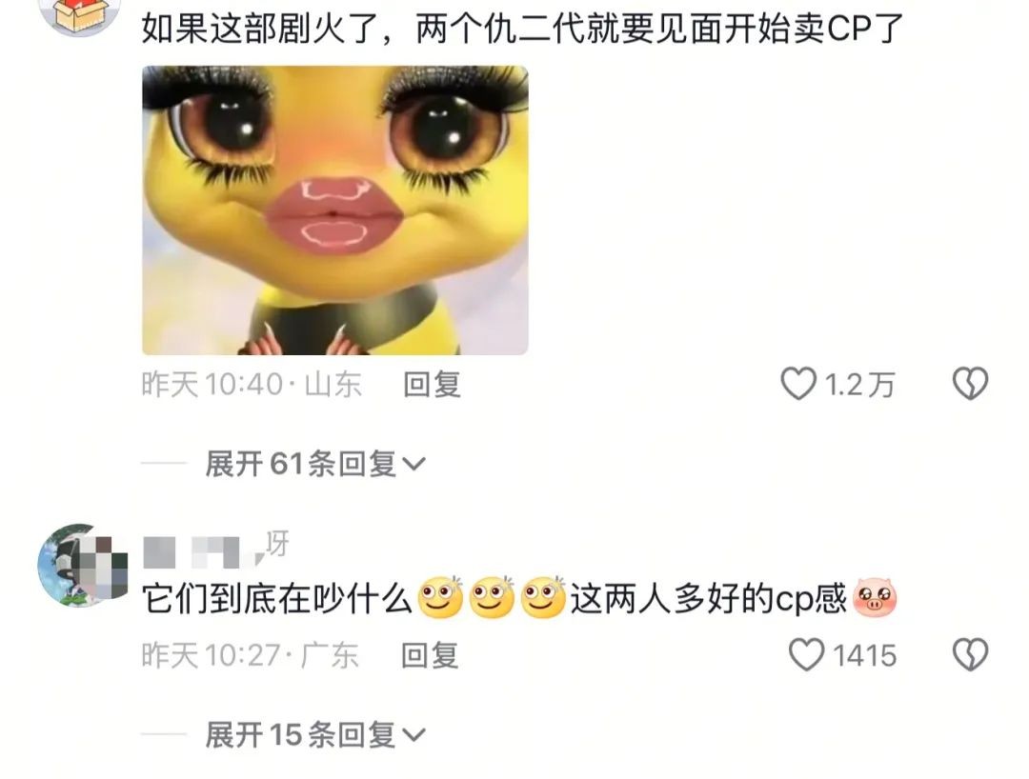Click chevron beside 展开61条回复
Image resolution: width=1029 pixels, height=779 pixels.
click(x=414, y=465)
